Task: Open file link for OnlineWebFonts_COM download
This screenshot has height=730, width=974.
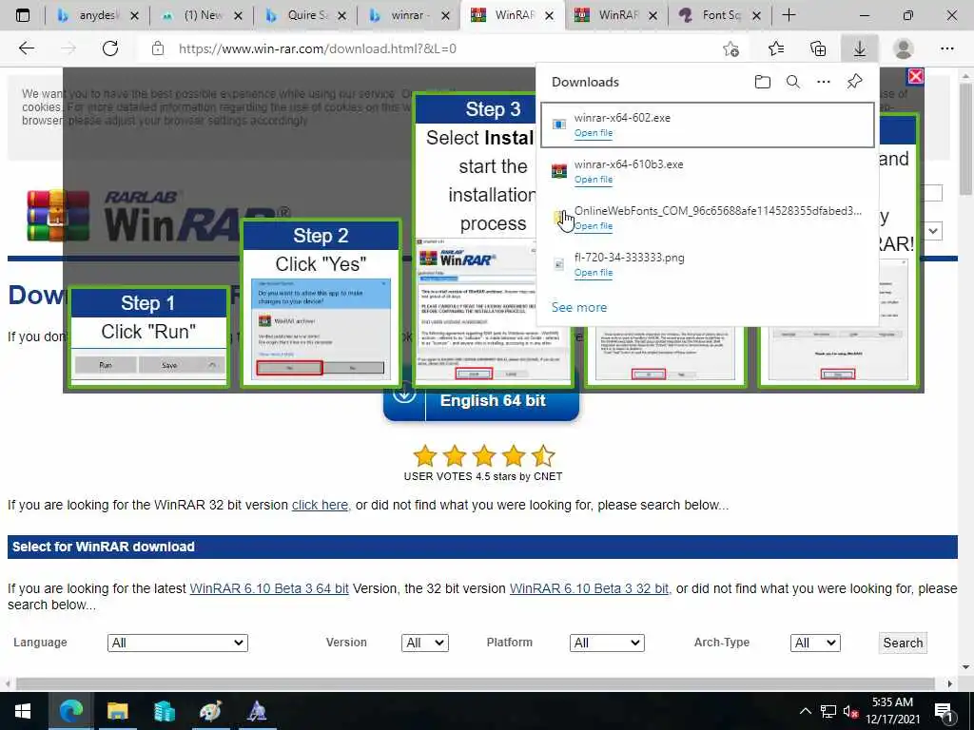Action: click(594, 226)
